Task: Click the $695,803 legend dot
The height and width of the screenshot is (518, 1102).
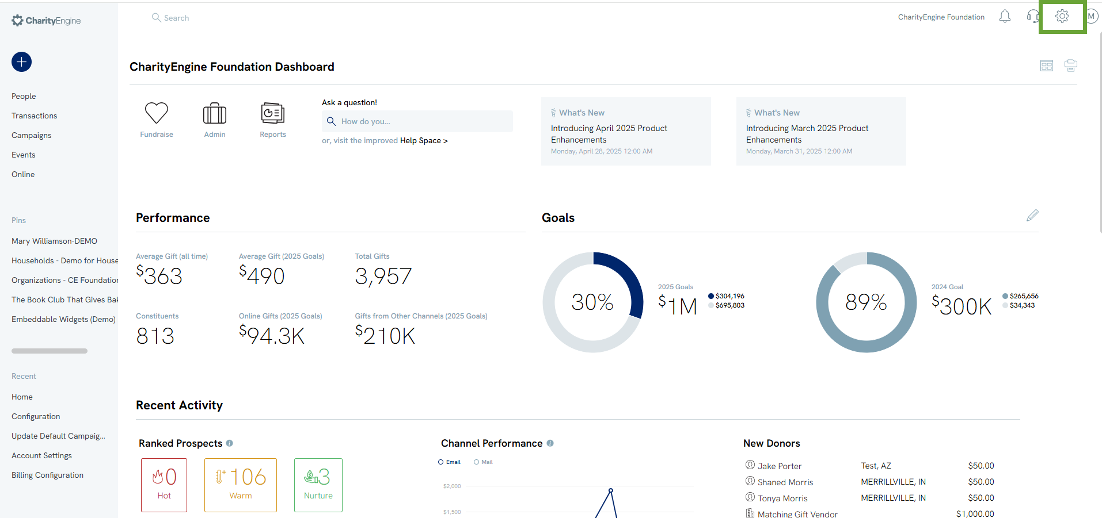Action: pyautogui.click(x=711, y=305)
